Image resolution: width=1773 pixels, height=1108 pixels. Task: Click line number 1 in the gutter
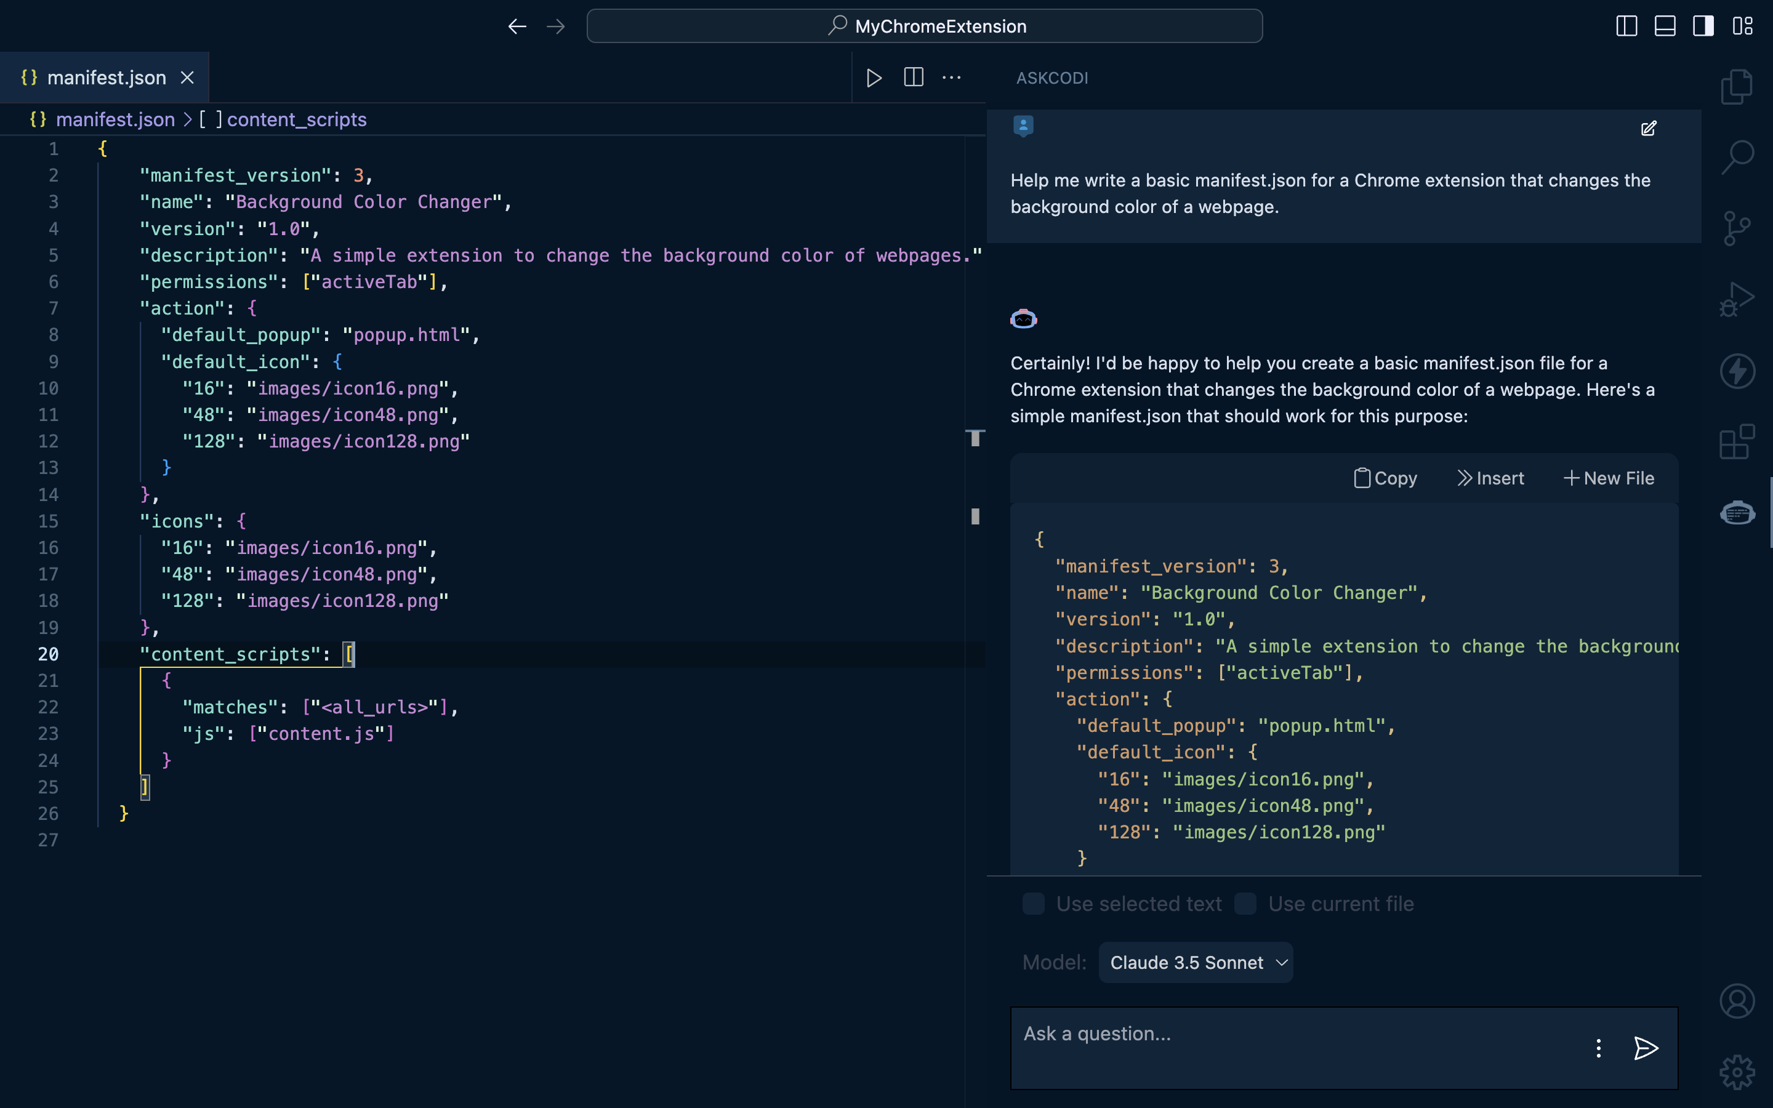pos(54,150)
